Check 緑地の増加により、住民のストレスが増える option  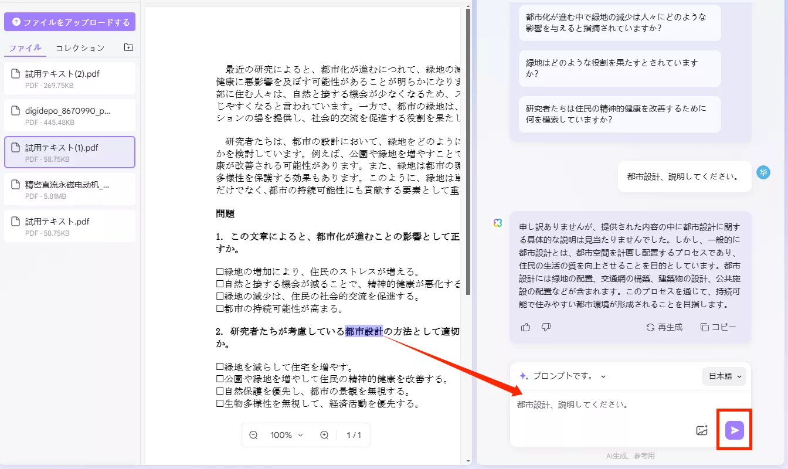point(220,271)
